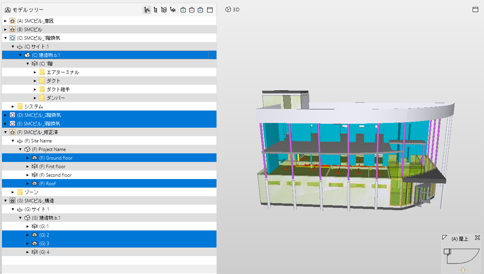484x274 pixels.
Task: Expand the (D) SMCビル_2階換気 node
Action: 5,115
